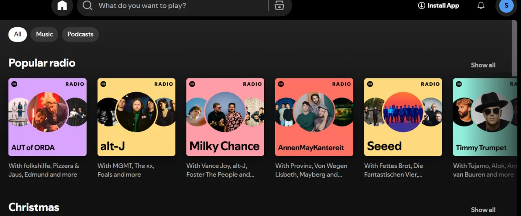Show all Christmas items

(x=483, y=210)
